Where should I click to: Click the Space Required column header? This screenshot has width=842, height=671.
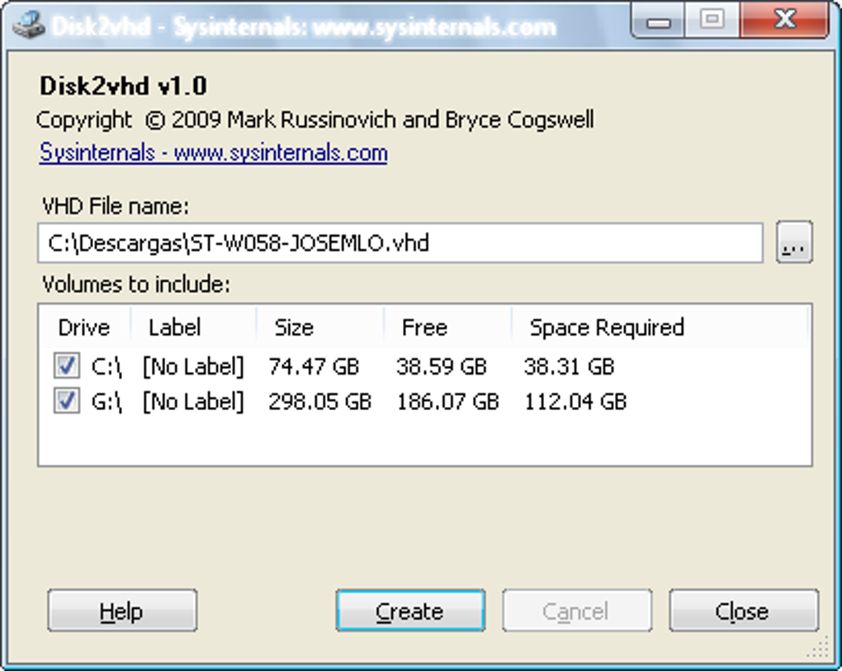(660, 328)
